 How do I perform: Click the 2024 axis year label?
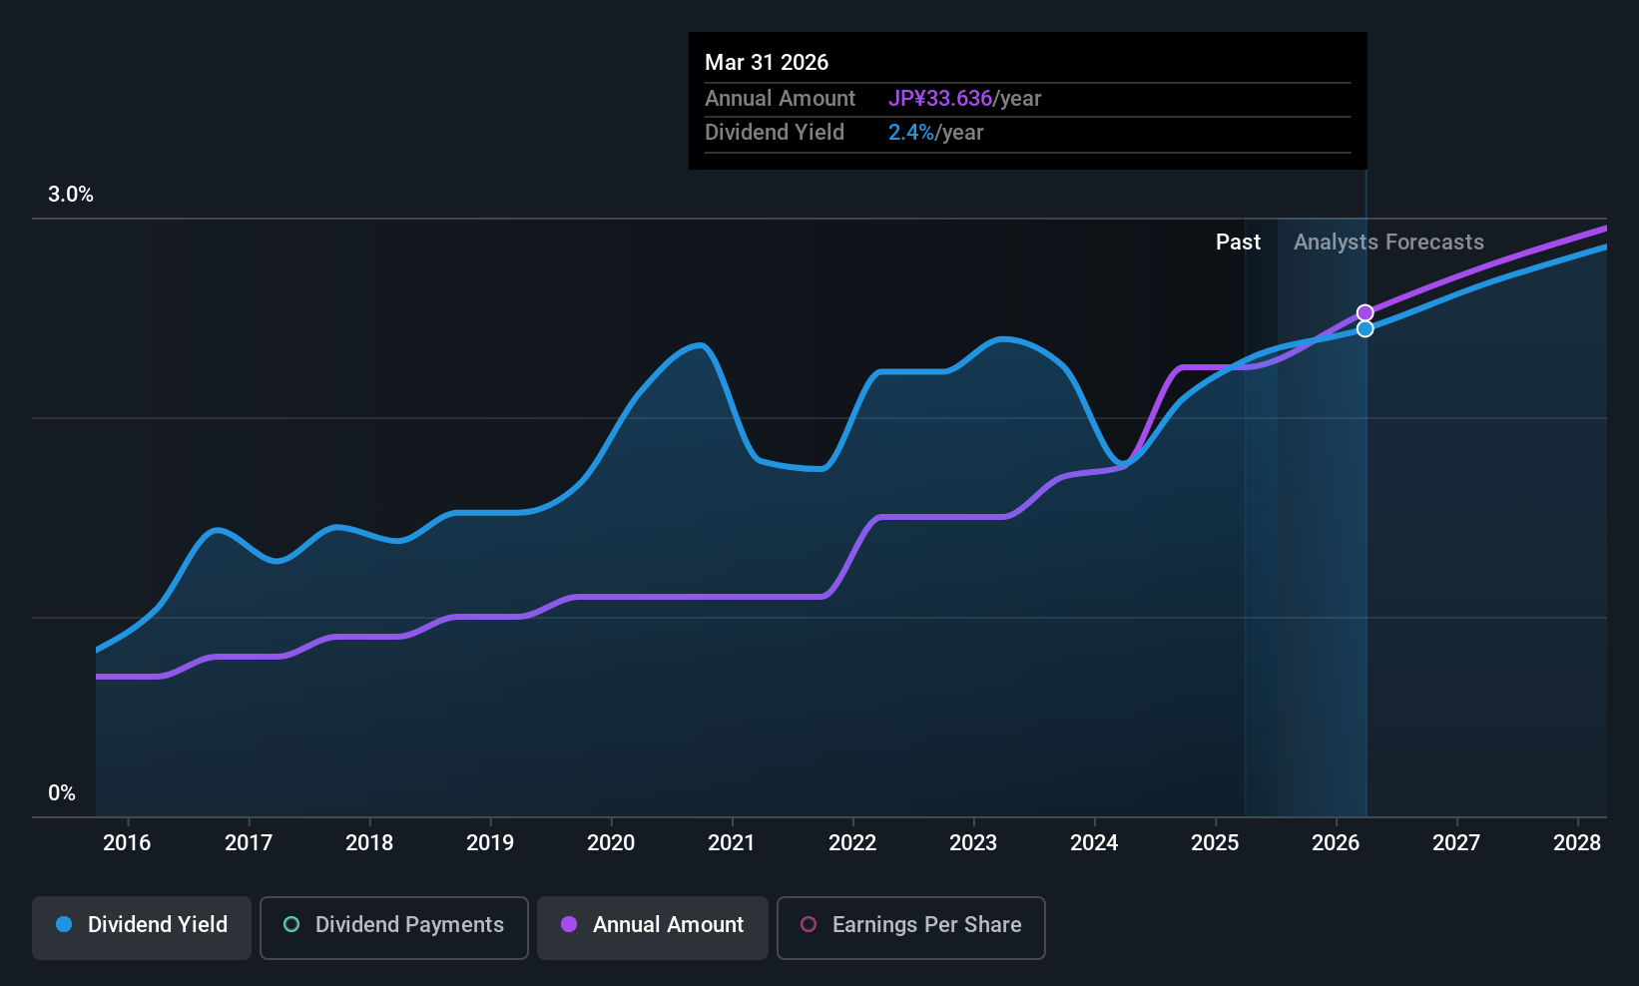1094,843
